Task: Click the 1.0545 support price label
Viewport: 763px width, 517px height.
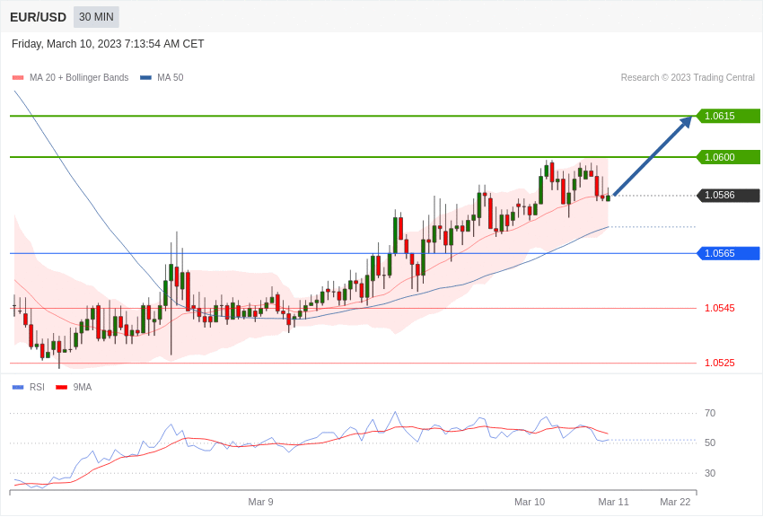Action: [720, 309]
